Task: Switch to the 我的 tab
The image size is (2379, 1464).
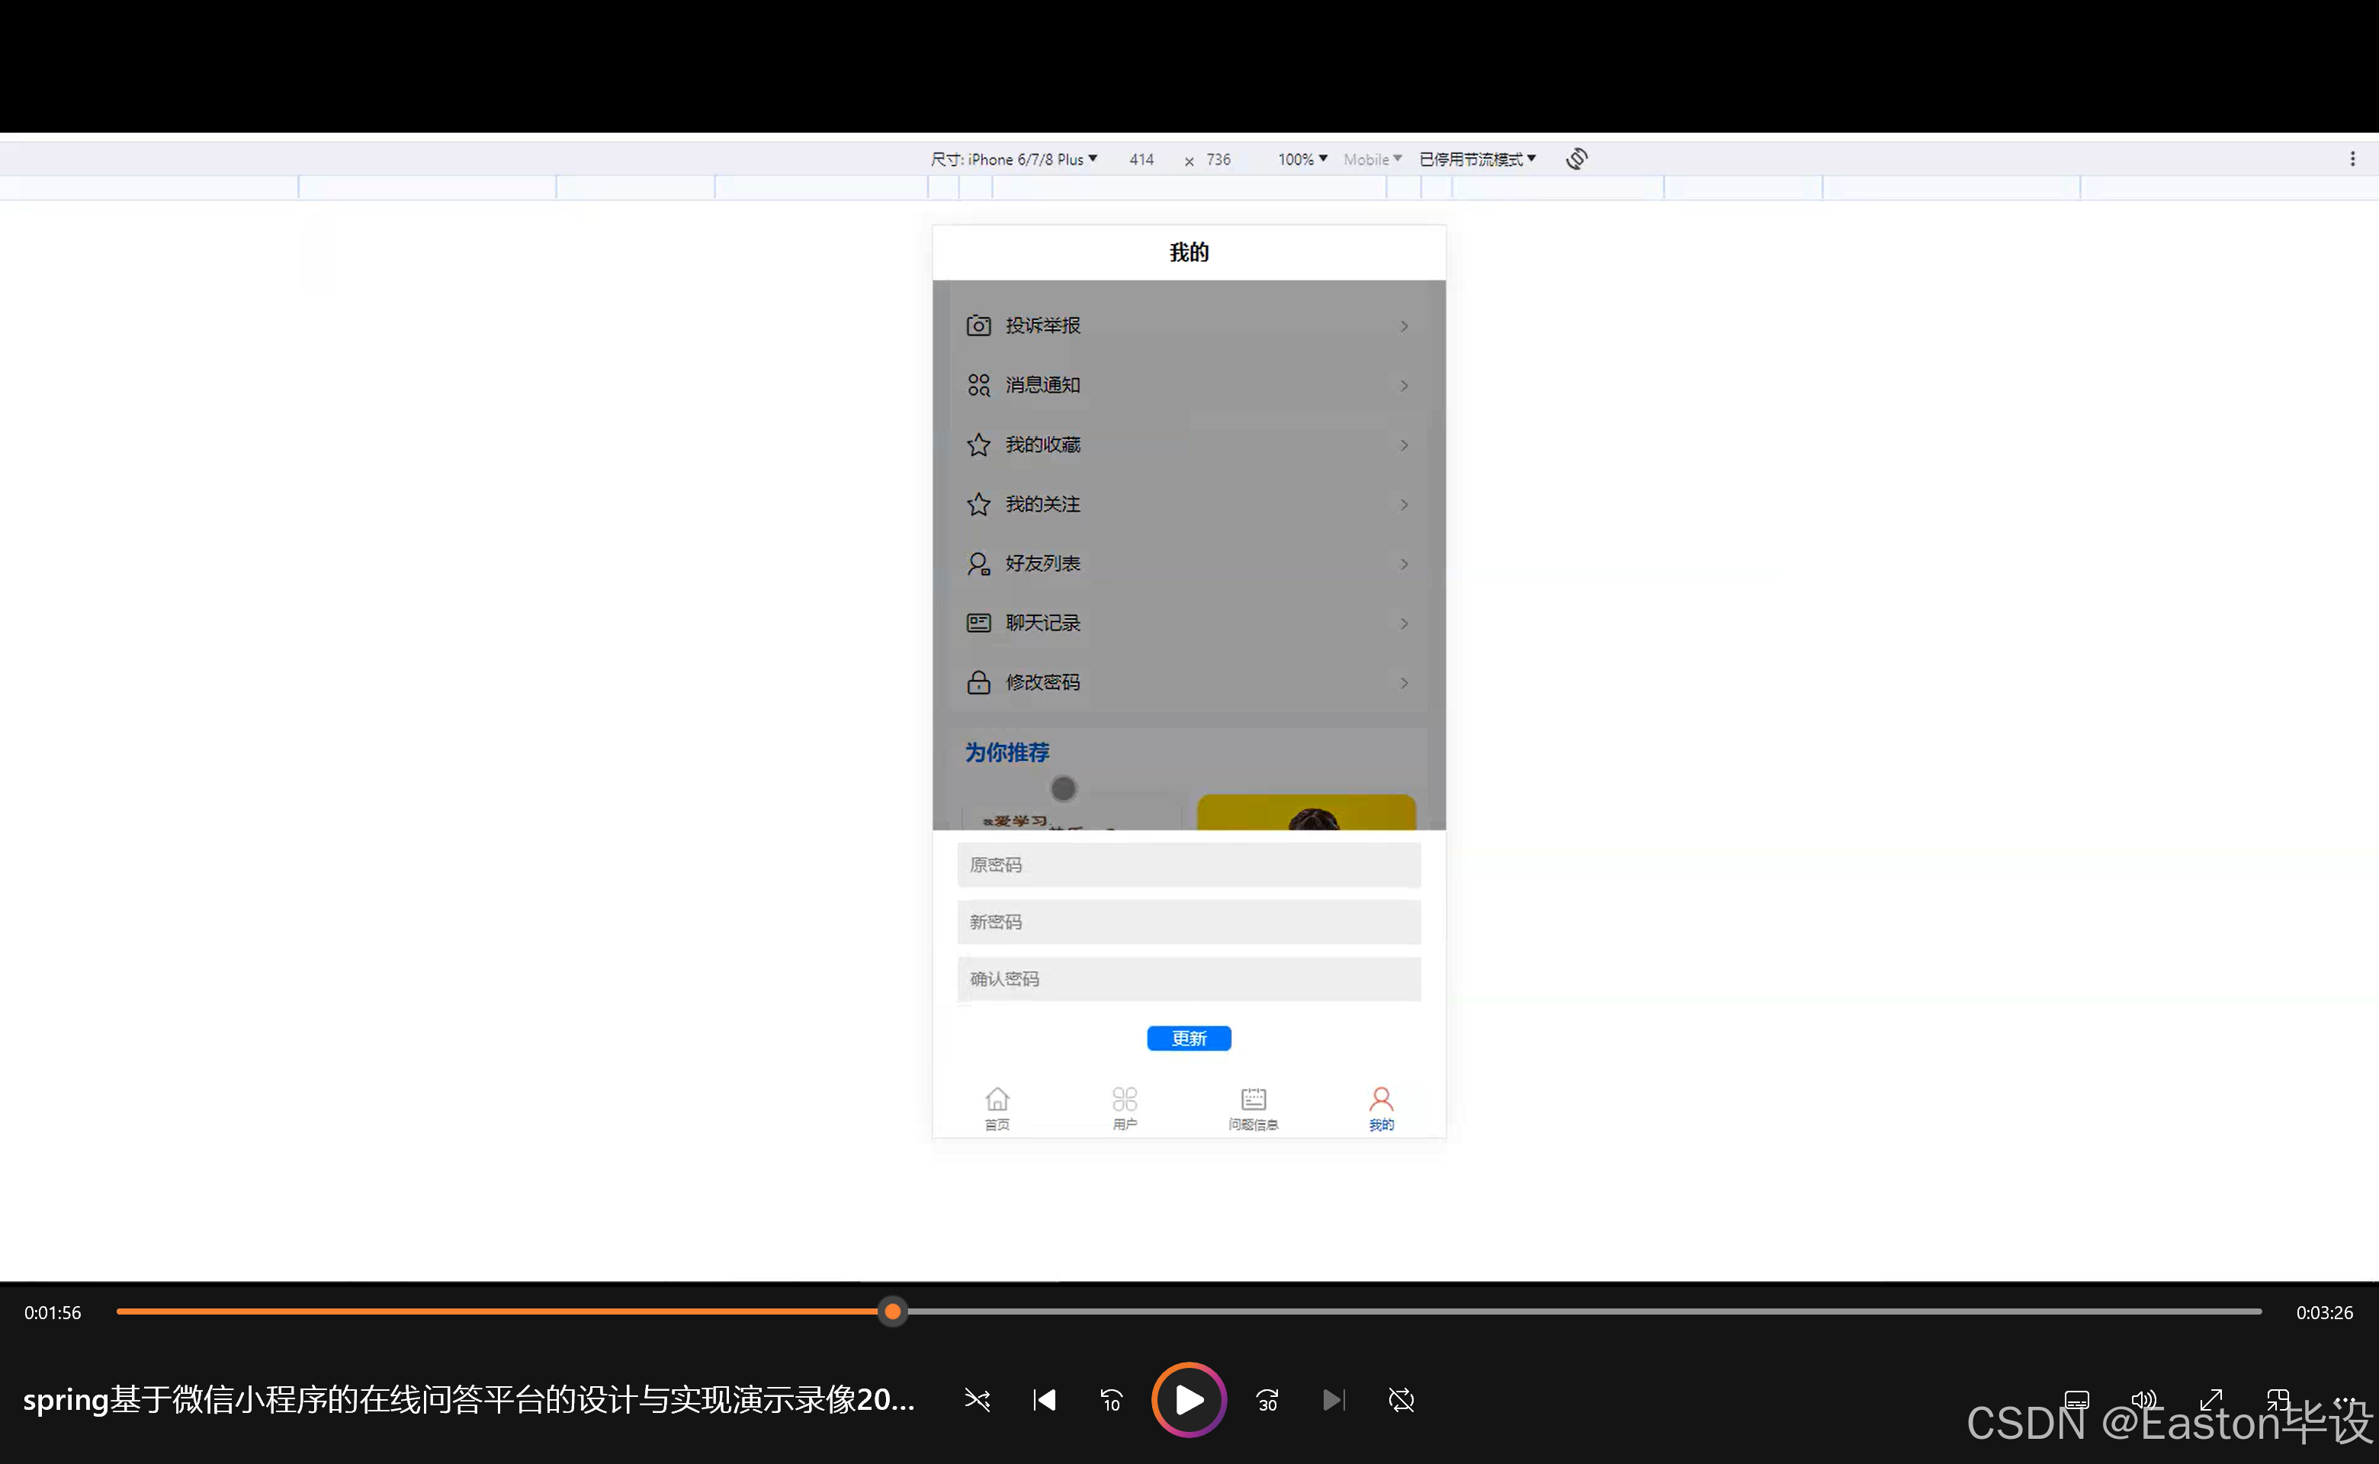Action: [x=1381, y=1106]
